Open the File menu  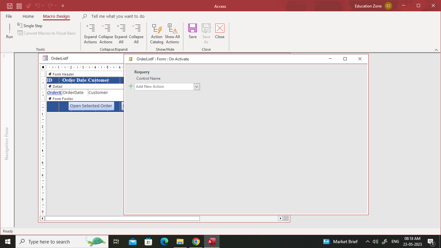coord(9,16)
